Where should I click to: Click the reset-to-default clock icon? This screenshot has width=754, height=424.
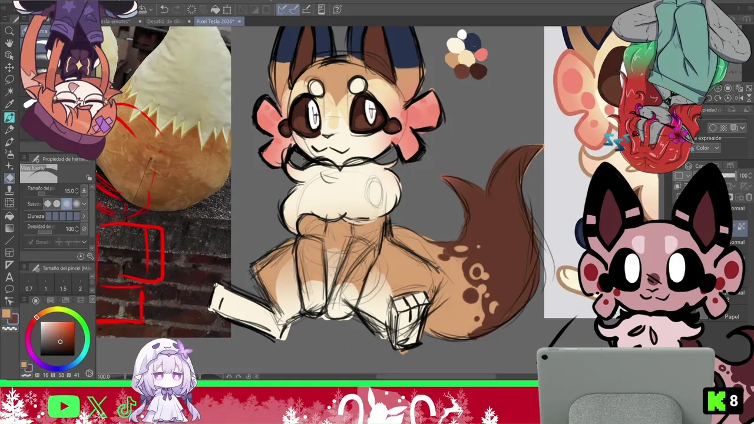(81, 256)
